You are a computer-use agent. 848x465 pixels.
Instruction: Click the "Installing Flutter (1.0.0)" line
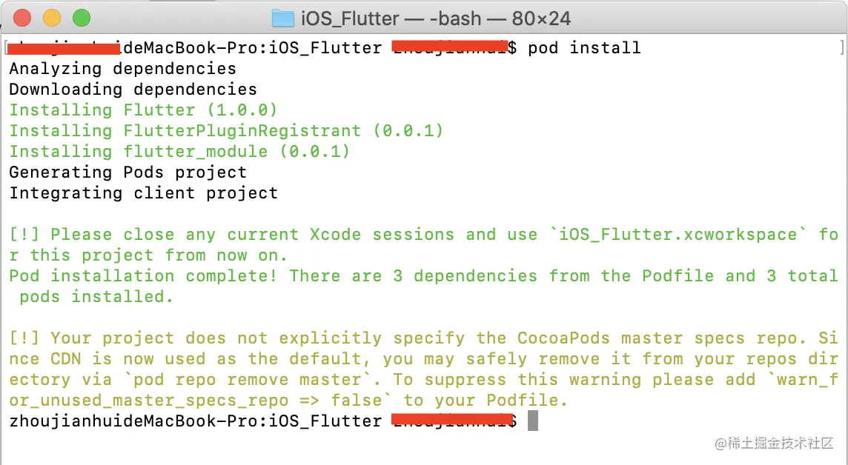point(141,110)
